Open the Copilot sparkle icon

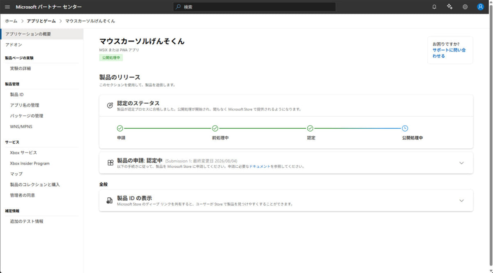click(449, 7)
